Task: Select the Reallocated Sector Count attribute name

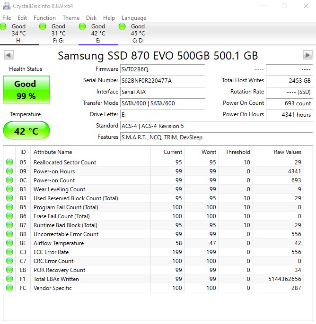Action: click(65, 162)
